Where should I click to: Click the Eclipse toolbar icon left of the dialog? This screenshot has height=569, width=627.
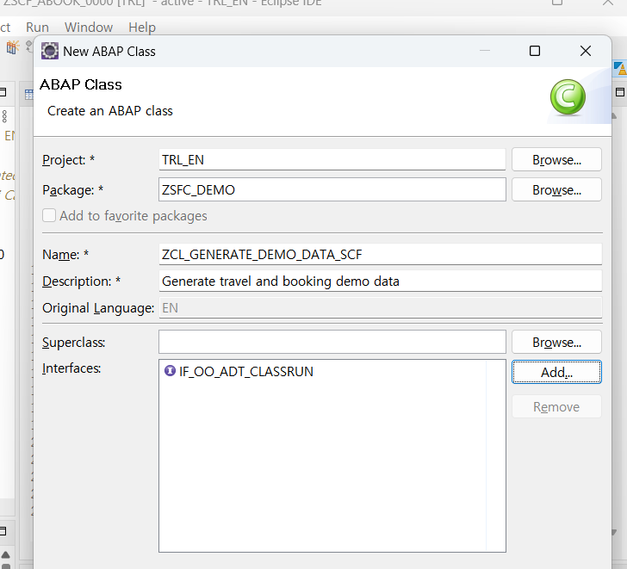point(13,47)
